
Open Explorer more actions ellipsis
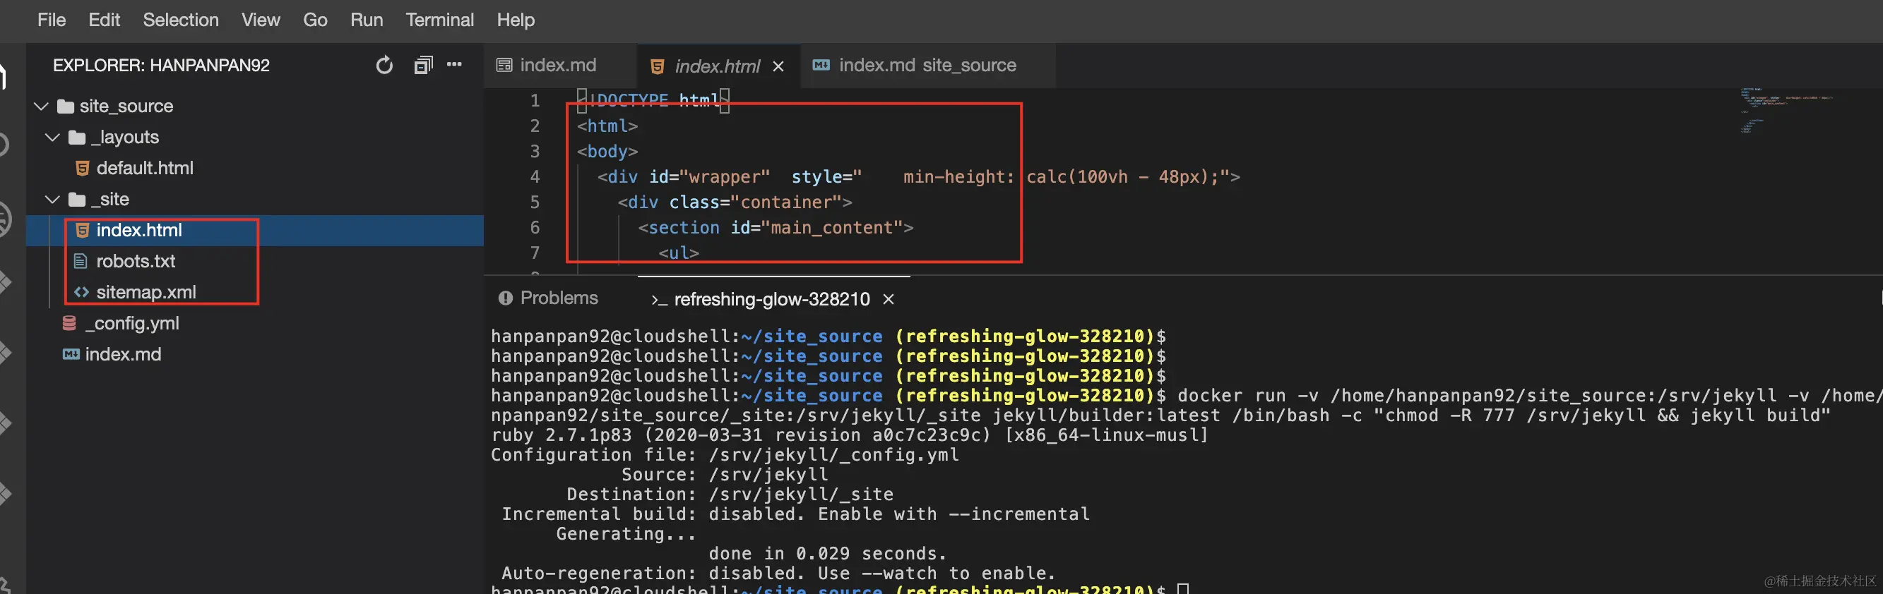pos(455,64)
